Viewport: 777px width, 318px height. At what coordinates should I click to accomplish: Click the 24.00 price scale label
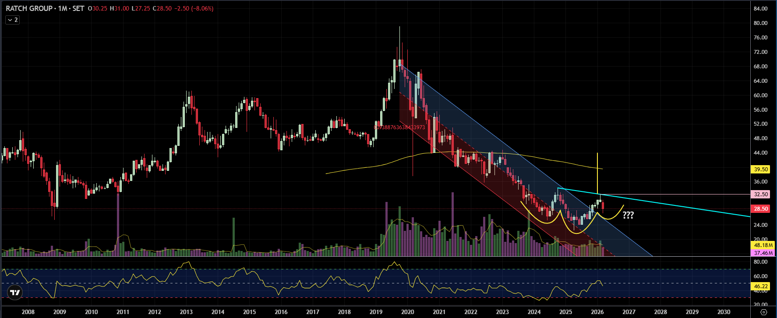click(x=760, y=225)
